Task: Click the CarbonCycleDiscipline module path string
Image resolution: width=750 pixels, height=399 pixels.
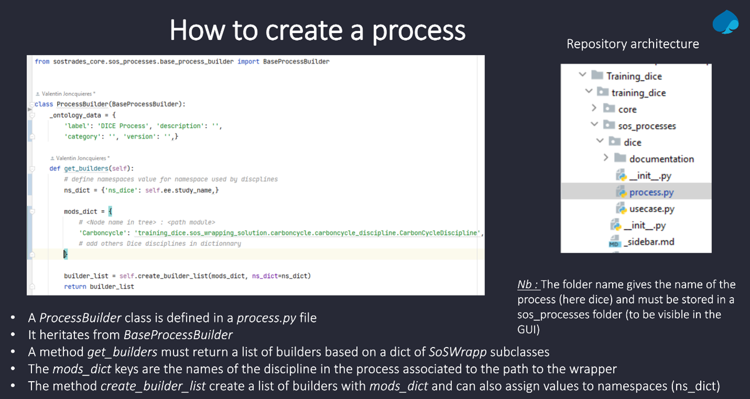Action: [x=308, y=233]
